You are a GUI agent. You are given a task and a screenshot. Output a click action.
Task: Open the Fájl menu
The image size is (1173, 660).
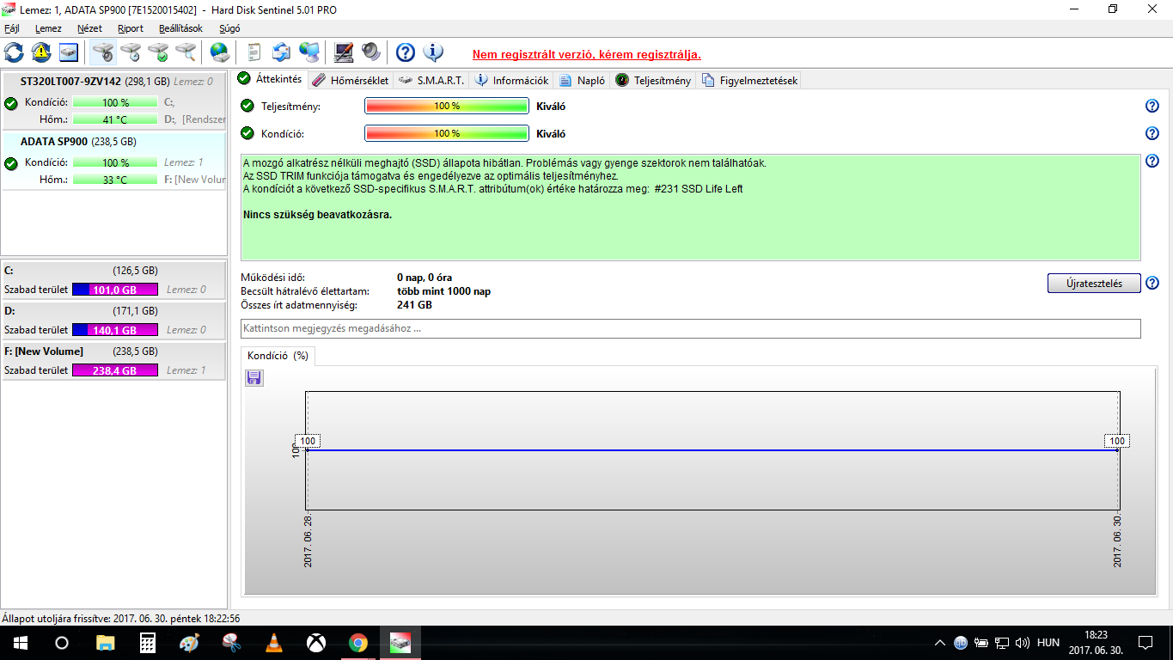click(x=12, y=28)
